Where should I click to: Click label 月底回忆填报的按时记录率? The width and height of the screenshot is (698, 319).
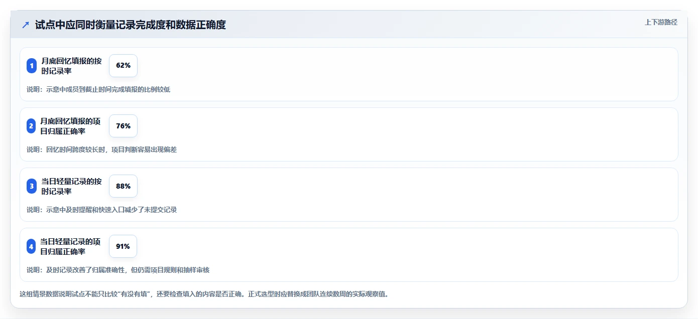pyautogui.click(x=71, y=66)
